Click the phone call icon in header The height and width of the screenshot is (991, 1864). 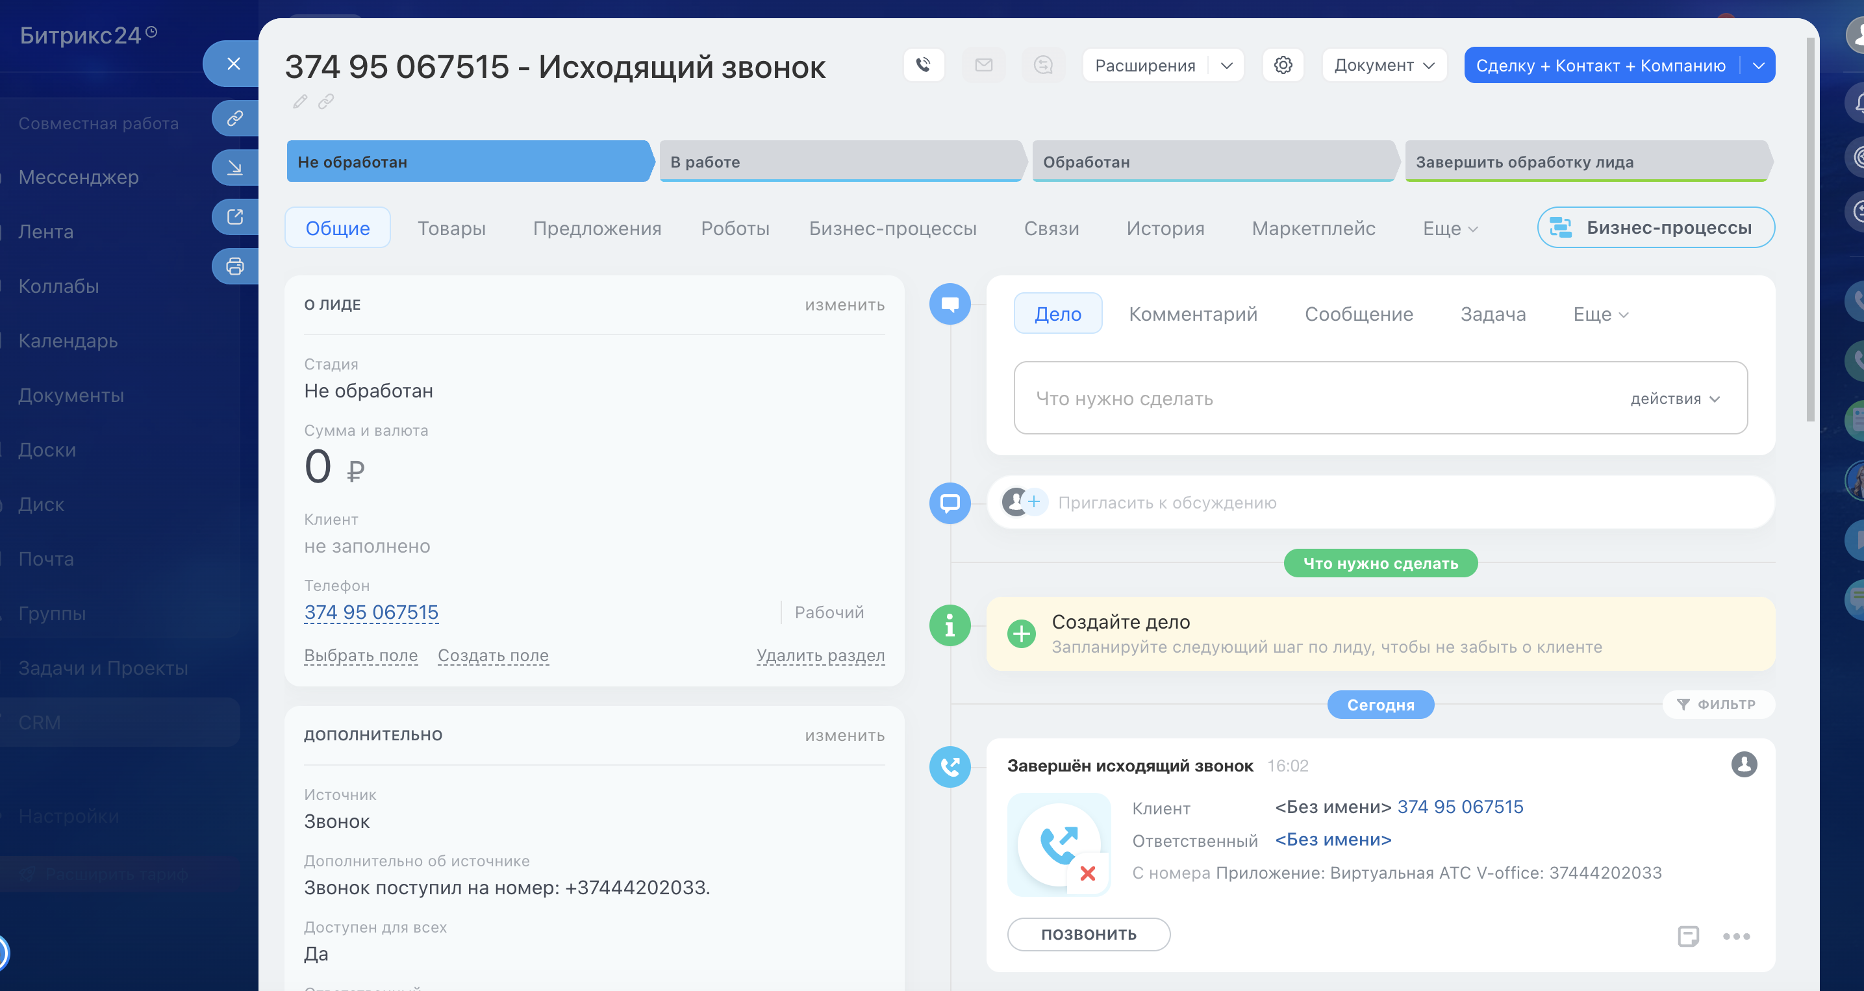click(x=924, y=65)
